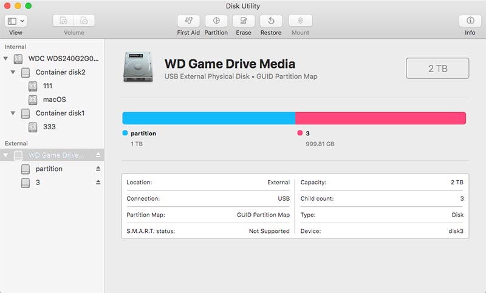Collapse Container disk2 disclosure triangle
Image resolution: width=486 pixels, height=293 pixels.
[13, 72]
